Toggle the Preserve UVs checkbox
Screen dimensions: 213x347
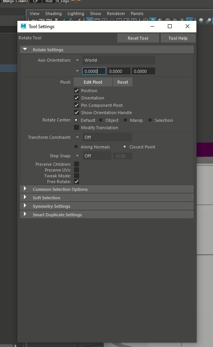click(x=77, y=170)
